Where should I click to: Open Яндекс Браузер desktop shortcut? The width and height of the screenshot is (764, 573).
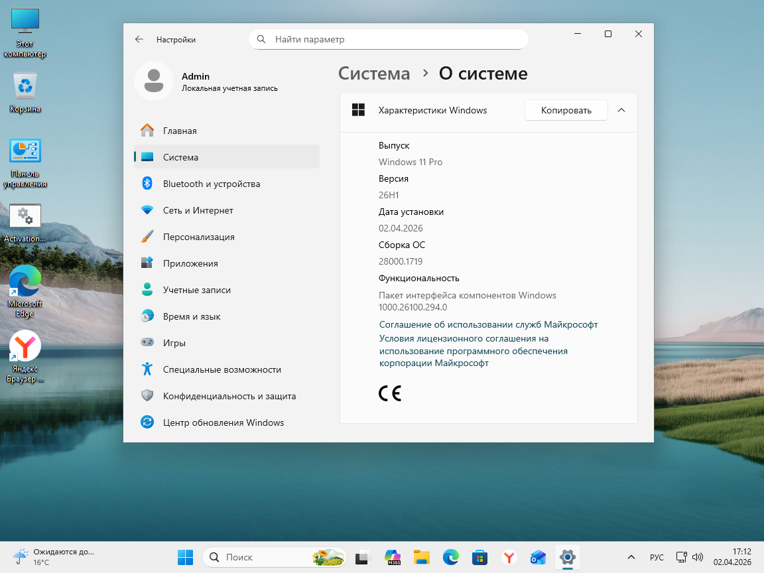(25, 358)
